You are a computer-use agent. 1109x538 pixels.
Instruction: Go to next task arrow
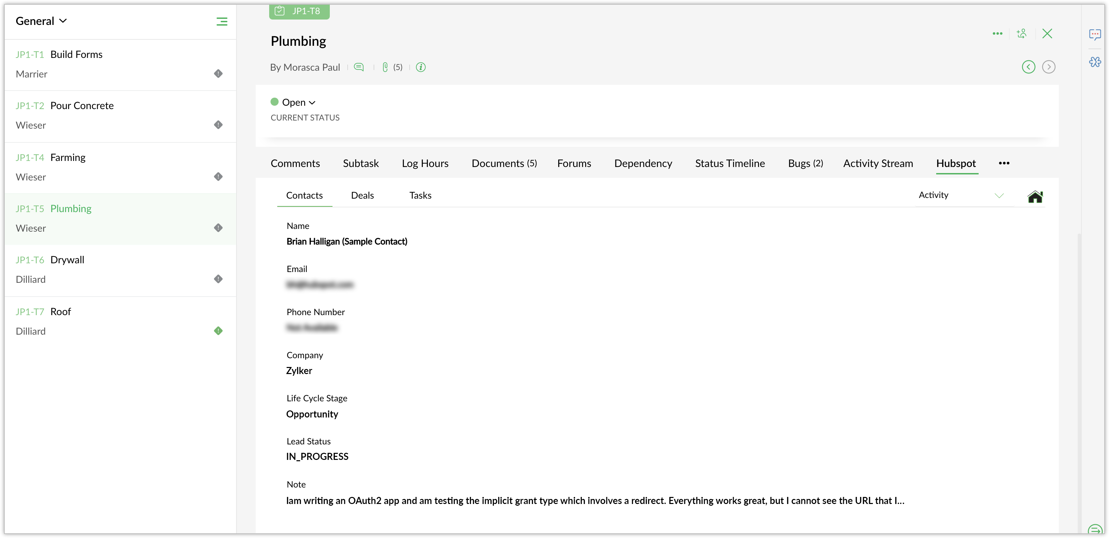pos(1048,67)
